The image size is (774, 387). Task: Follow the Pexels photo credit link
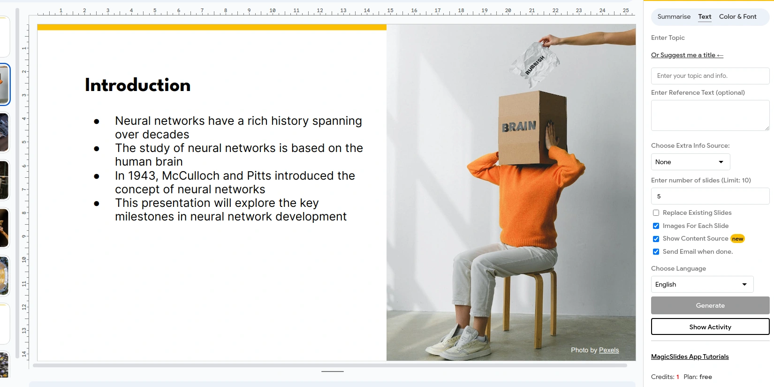point(608,350)
